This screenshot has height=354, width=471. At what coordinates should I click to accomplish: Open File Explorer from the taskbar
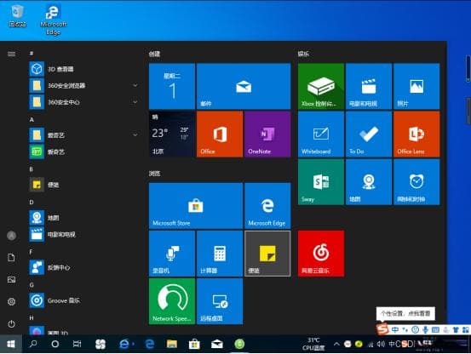tap(172, 344)
